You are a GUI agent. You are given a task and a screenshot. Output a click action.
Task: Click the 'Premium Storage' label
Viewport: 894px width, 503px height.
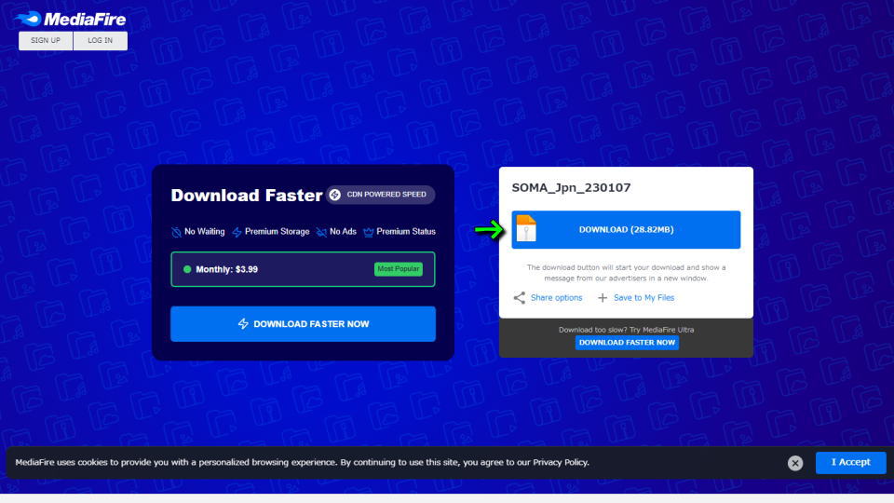click(x=278, y=232)
